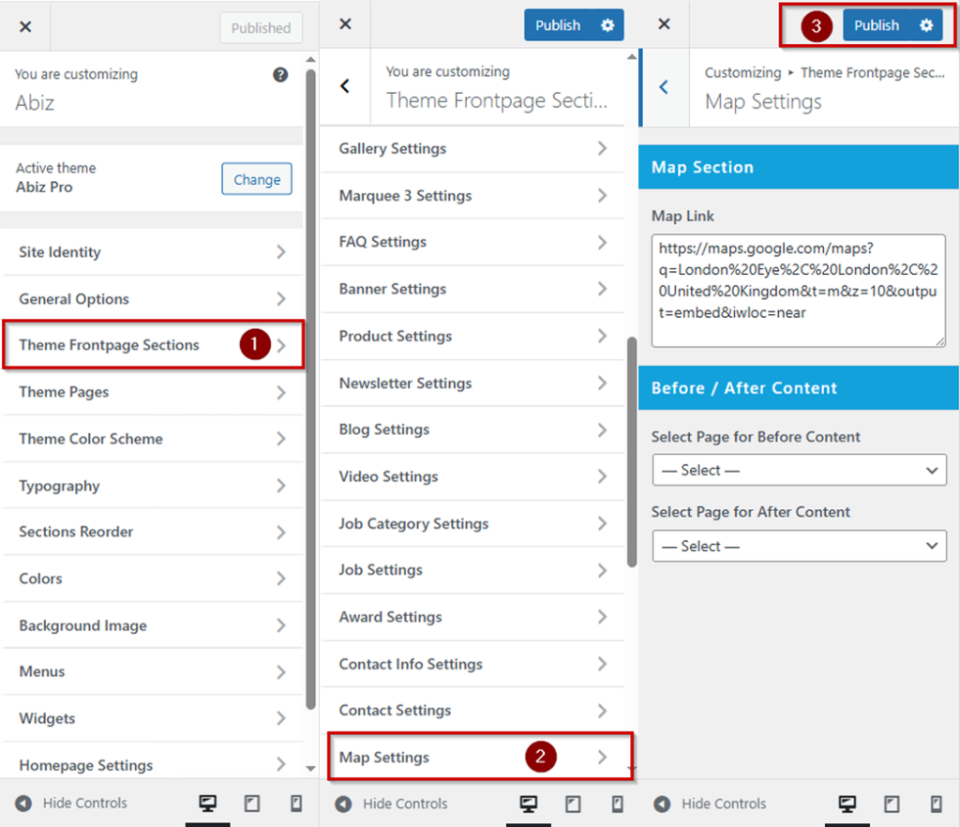
Task: Select tablet preview icon in the Abiz main panel
Action: (252, 804)
